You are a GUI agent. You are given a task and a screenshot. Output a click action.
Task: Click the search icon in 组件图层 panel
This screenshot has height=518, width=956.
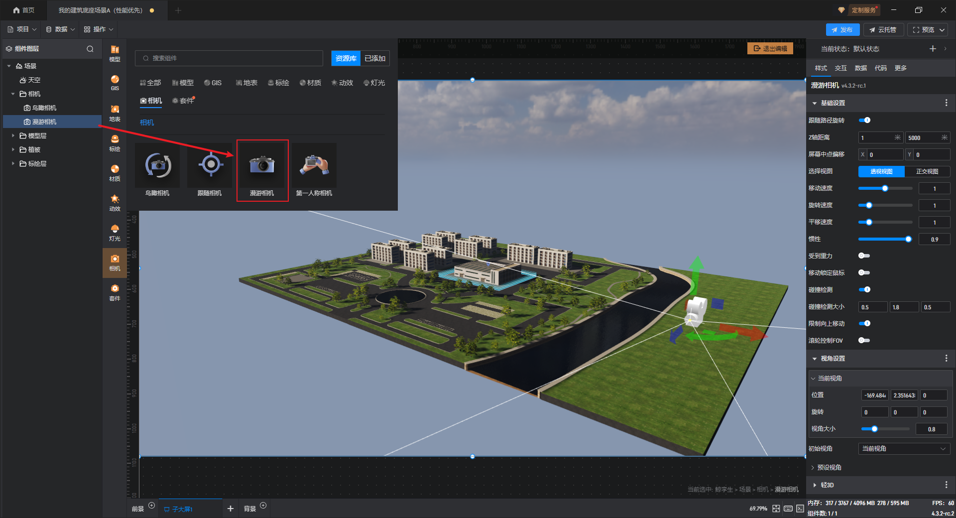[x=90, y=49]
